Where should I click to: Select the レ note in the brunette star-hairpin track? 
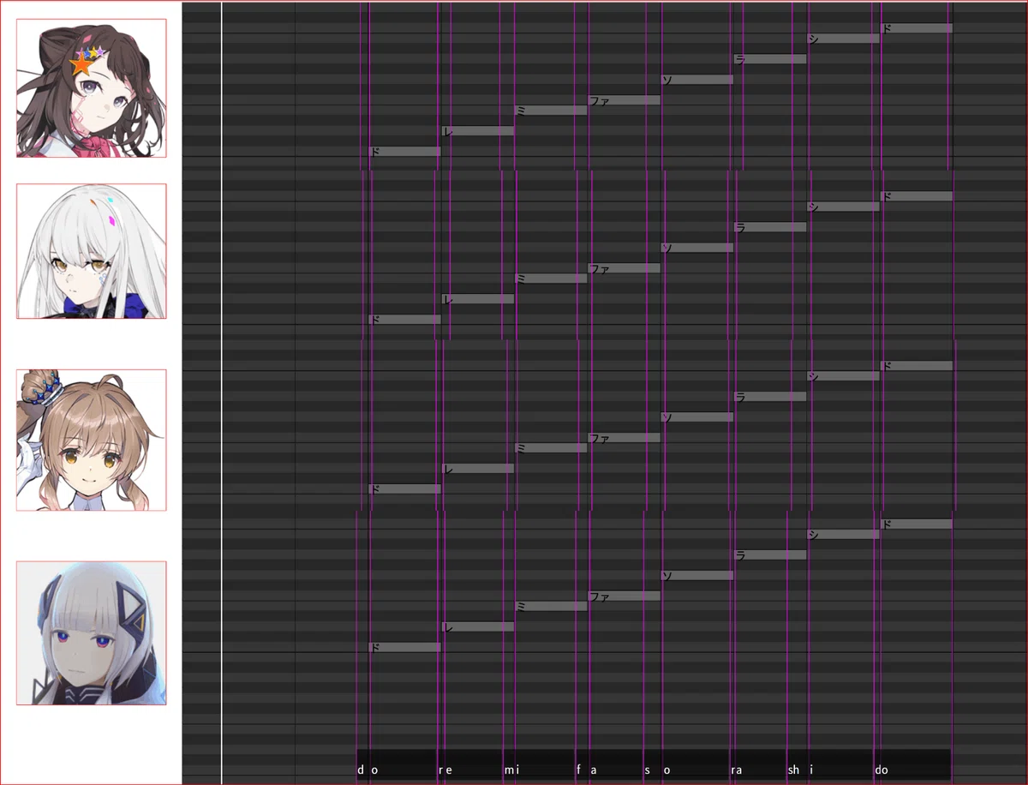477,131
